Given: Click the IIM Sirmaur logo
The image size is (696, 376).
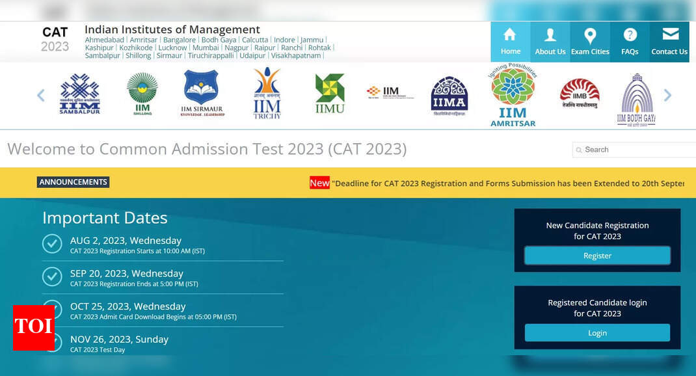Looking at the screenshot, I should tap(202, 94).
